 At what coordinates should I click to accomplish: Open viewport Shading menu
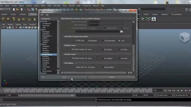coord(10,24)
